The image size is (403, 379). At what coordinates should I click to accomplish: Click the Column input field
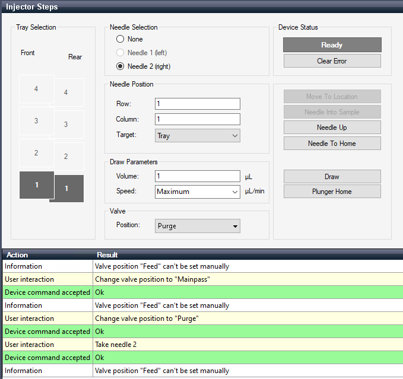point(197,119)
